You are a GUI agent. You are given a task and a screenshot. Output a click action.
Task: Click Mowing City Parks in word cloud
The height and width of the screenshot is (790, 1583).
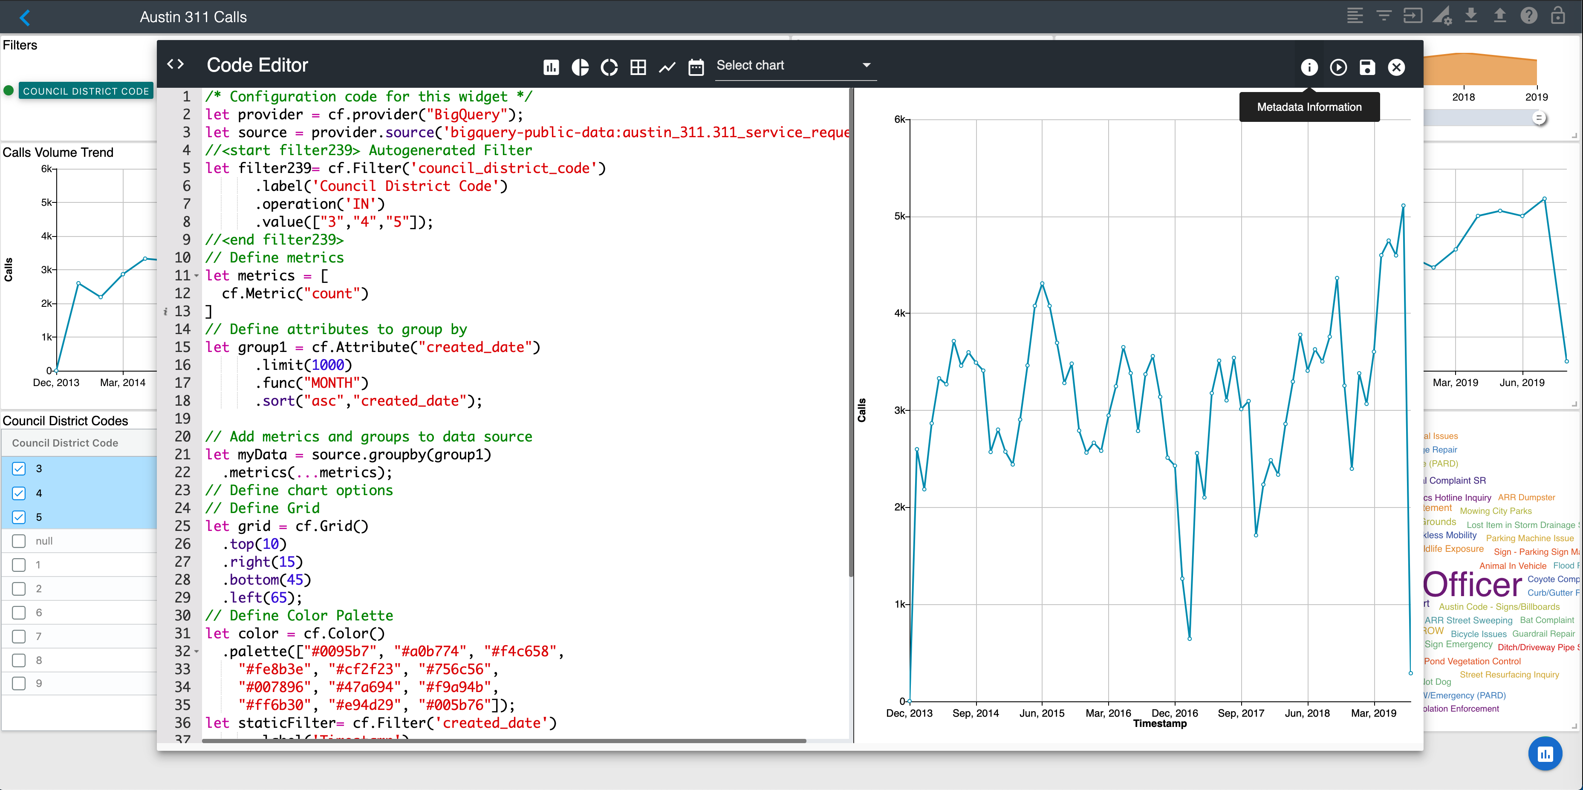tap(1496, 510)
